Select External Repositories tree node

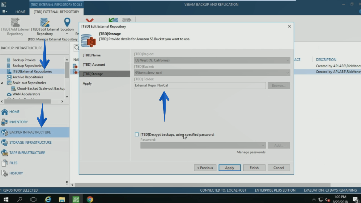[x=32, y=72]
